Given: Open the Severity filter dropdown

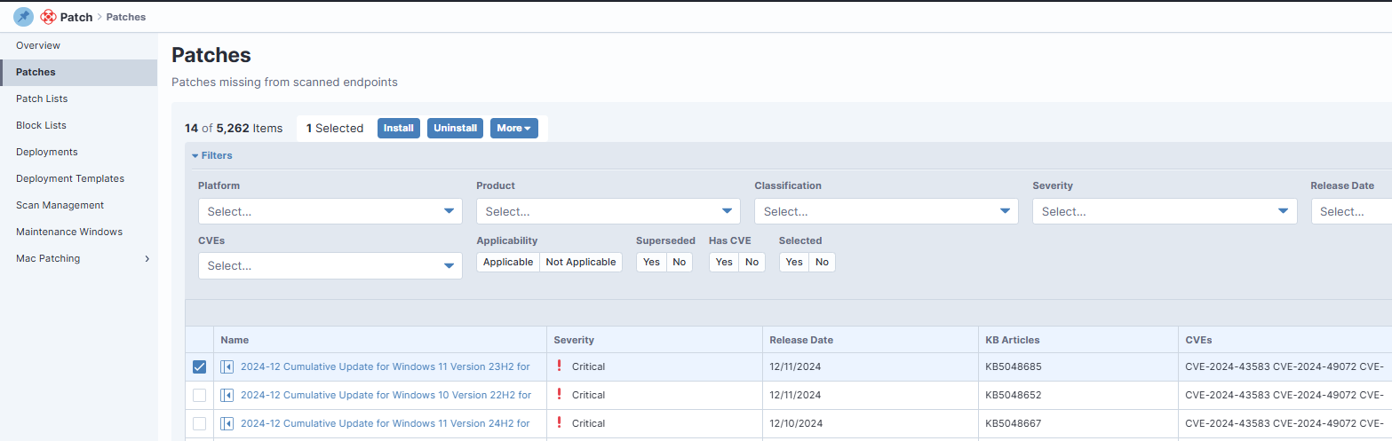Looking at the screenshot, I should tap(1165, 211).
